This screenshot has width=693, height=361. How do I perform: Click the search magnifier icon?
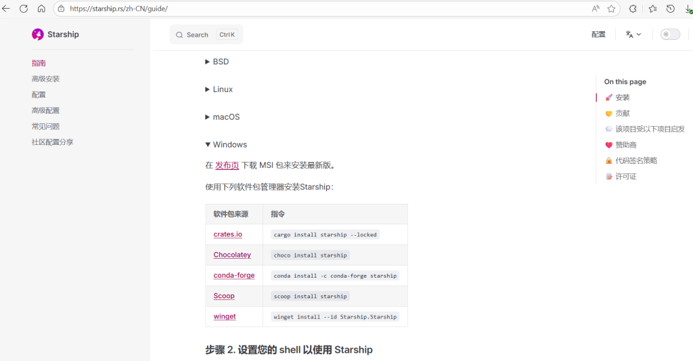coord(179,35)
